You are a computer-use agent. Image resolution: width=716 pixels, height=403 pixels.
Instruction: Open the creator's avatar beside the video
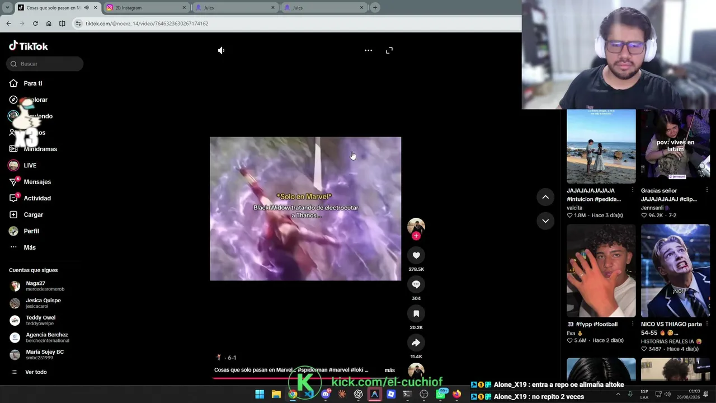pyautogui.click(x=416, y=226)
